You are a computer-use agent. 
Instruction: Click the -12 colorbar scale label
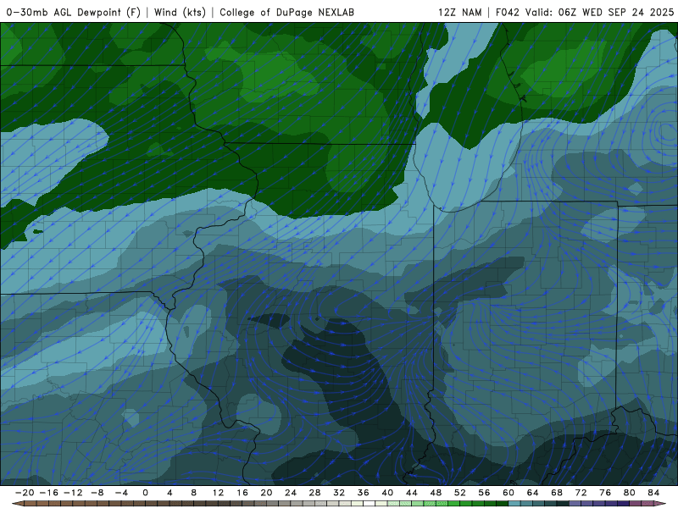click(x=73, y=493)
